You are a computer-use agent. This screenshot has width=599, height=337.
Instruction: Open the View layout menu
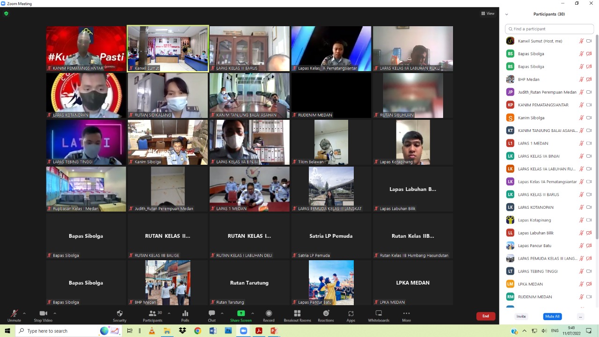click(x=488, y=14)
